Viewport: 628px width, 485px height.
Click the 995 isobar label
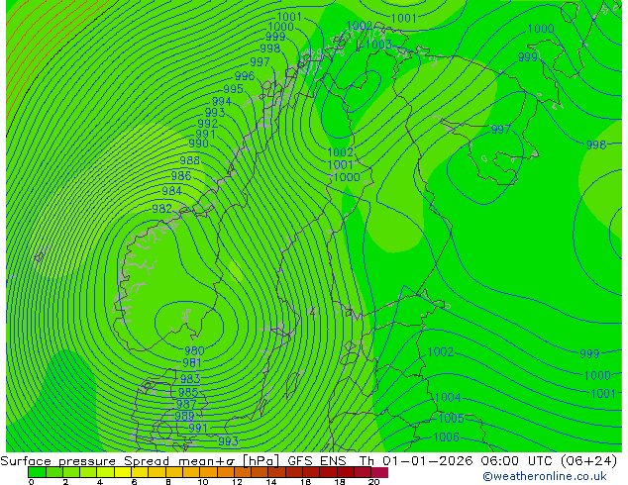point(233,89)
